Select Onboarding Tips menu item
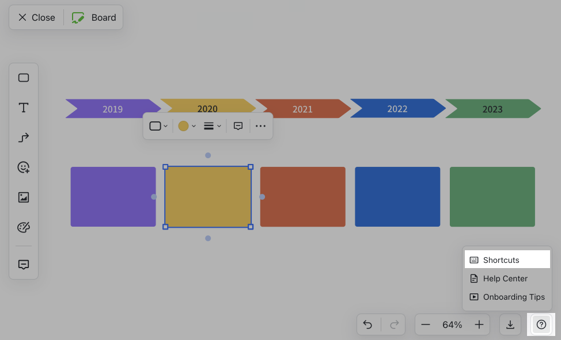 click(x=507, y=297)
